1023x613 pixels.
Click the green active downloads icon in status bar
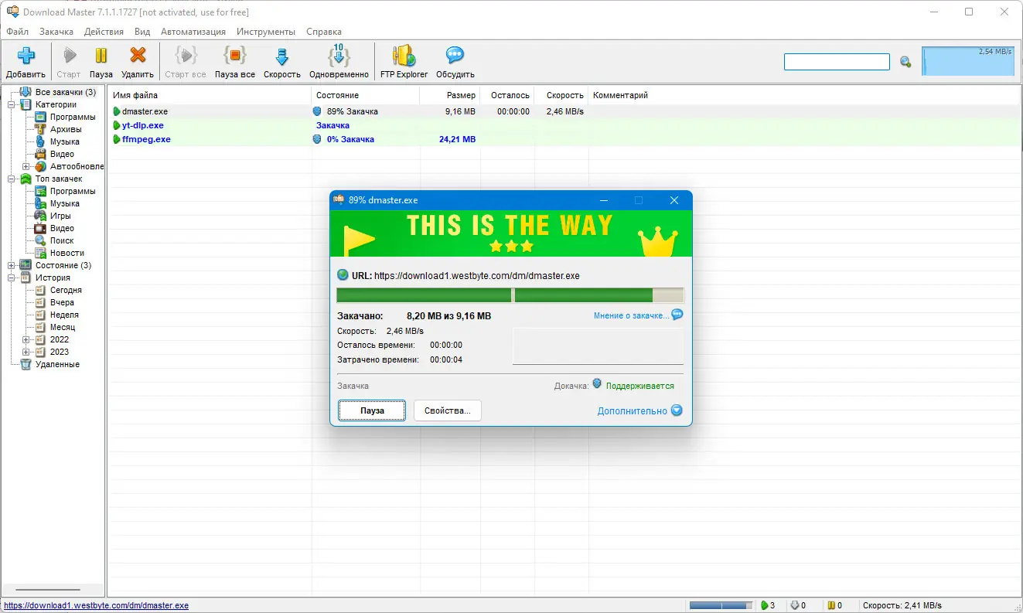click(x=765, y=605)
